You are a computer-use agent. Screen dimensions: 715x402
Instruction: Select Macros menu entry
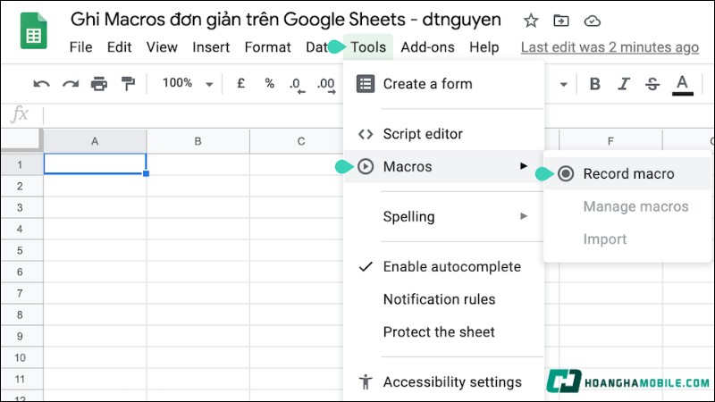pyautogui.click(x=443, y=166)
